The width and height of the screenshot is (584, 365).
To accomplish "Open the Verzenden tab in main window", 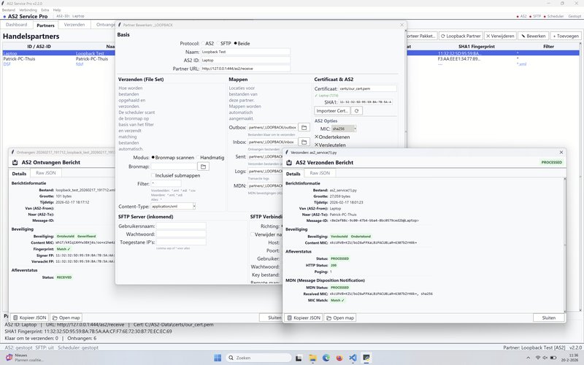I will (74, 25).
